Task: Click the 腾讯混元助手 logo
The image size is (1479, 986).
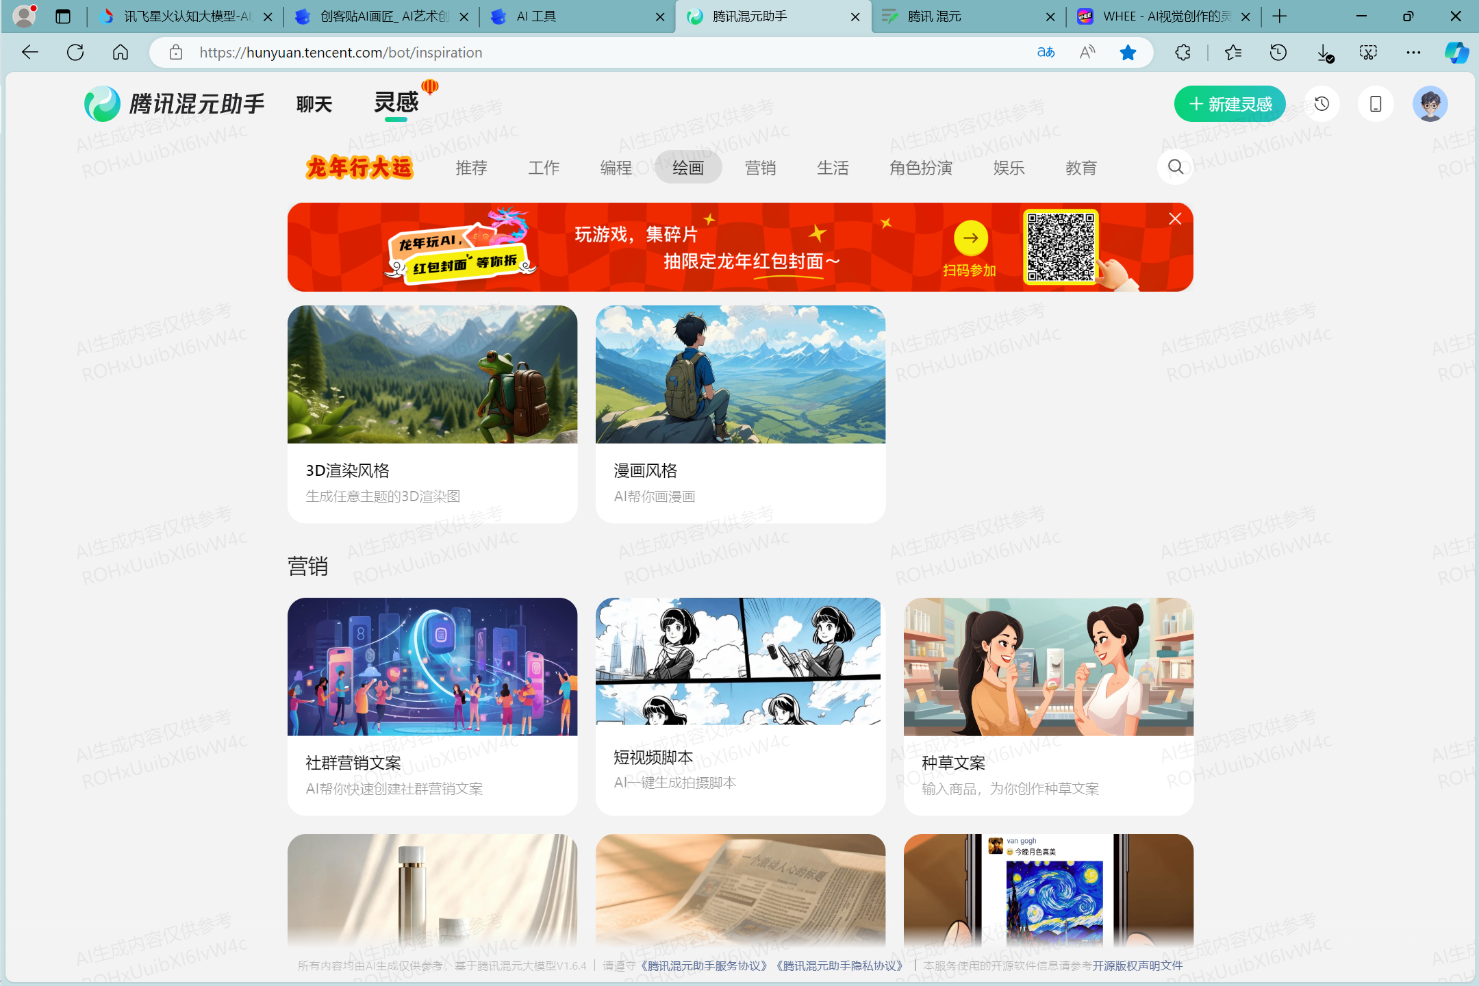Action: pos(174,104)
